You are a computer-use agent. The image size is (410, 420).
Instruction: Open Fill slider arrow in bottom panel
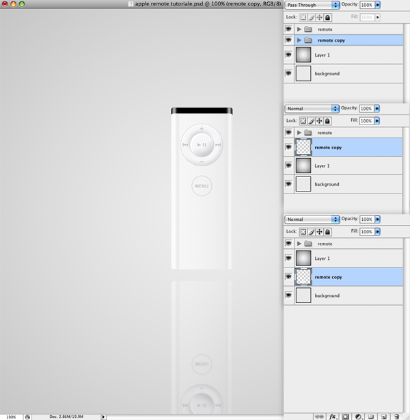378,231
